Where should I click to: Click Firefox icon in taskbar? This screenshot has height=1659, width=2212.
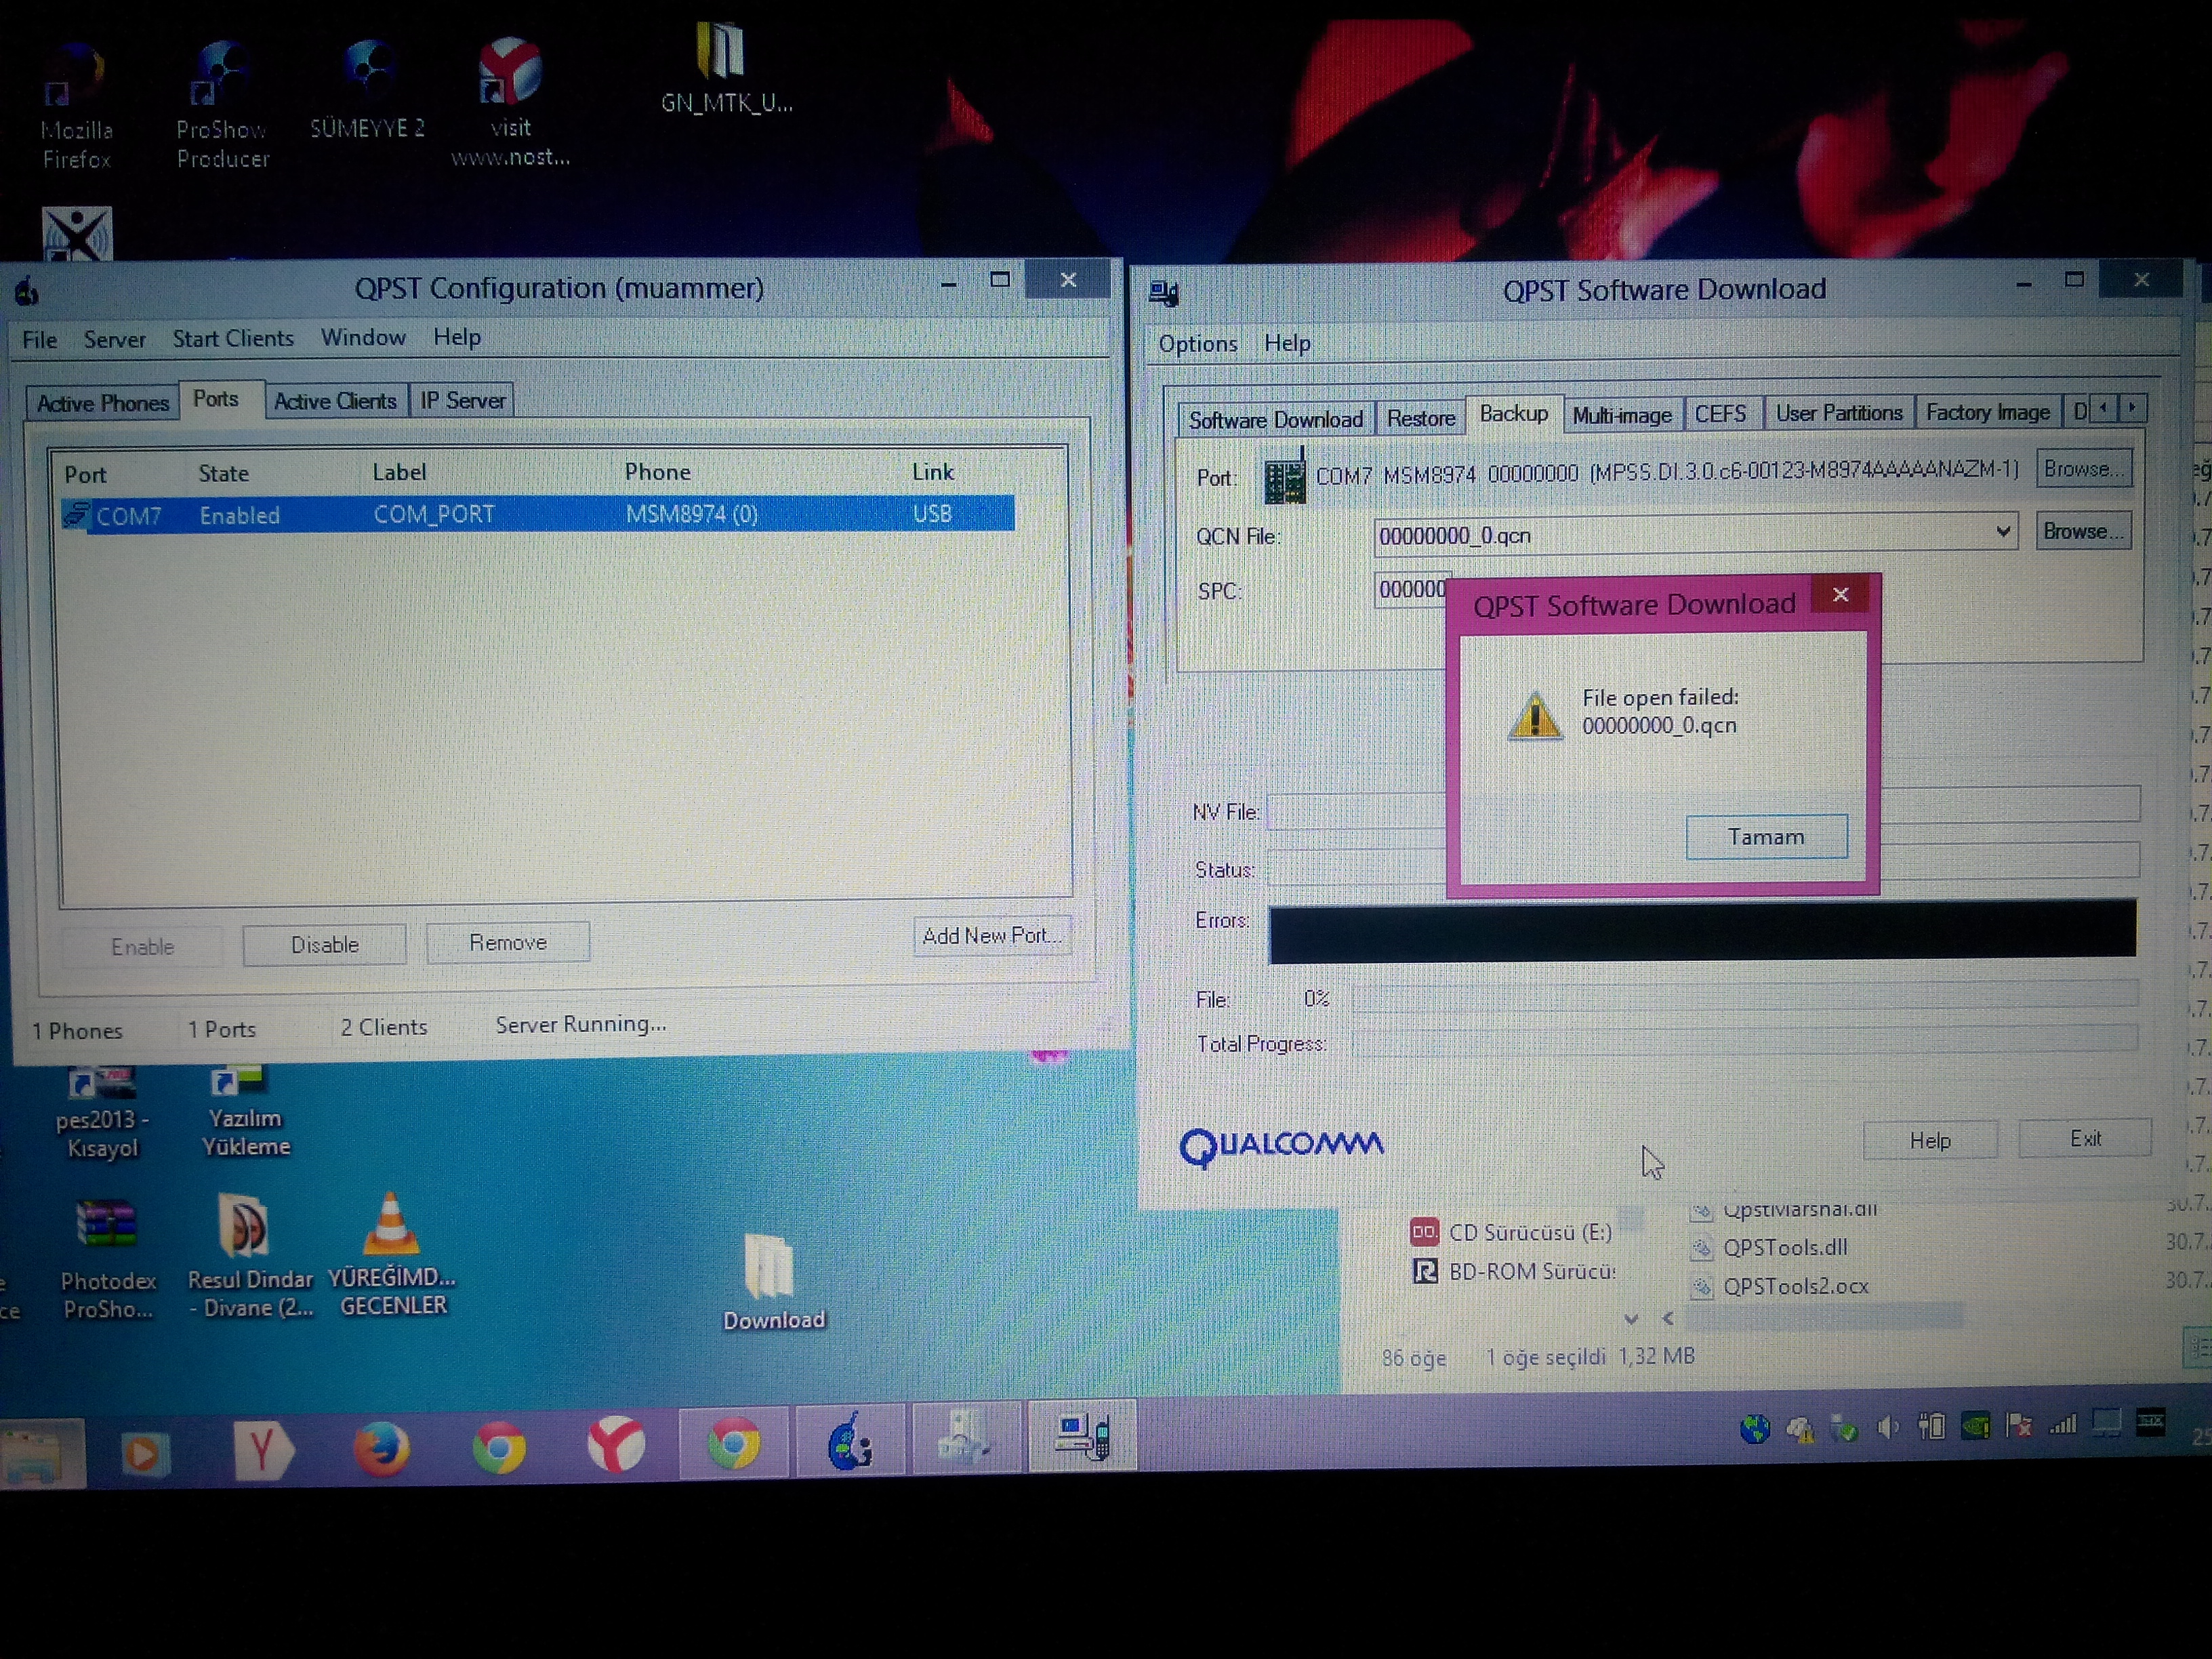click(381, 1449)
